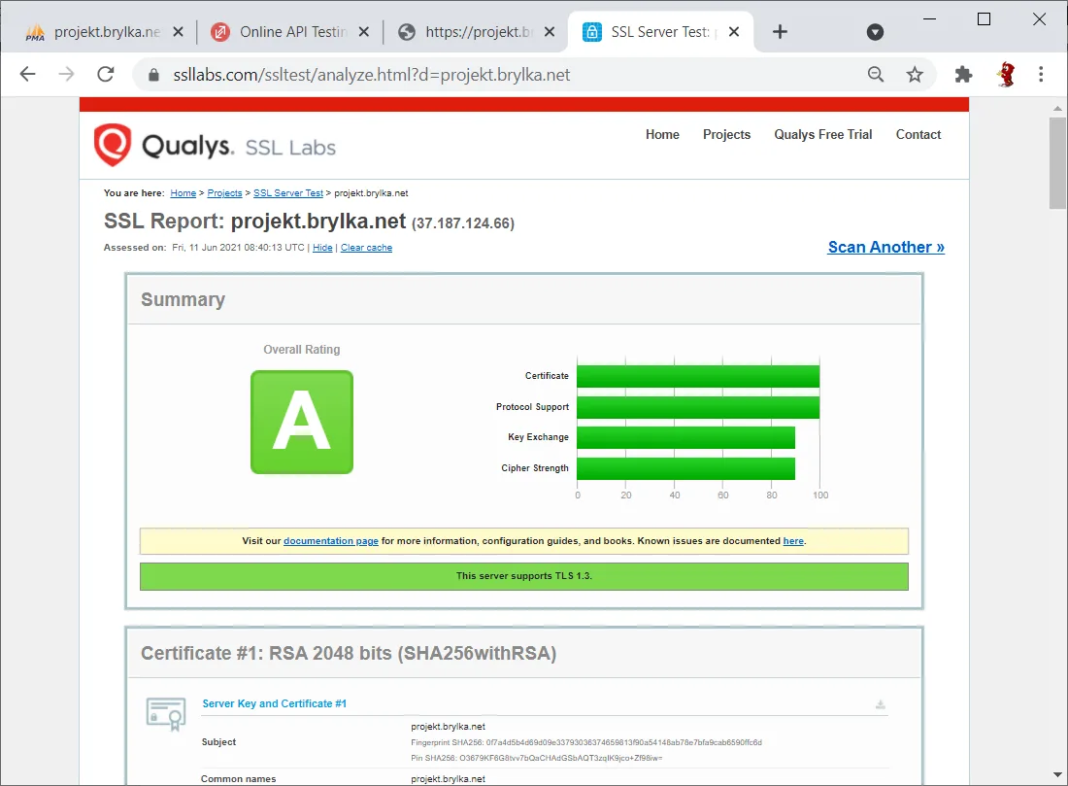The height and width of the screenshot is (786, 1068).
Task: Open Projects in the site navigation
Action: 726,134
